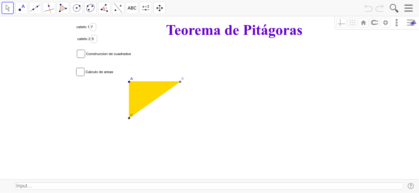Toggle the grid display button

(352, 23)
